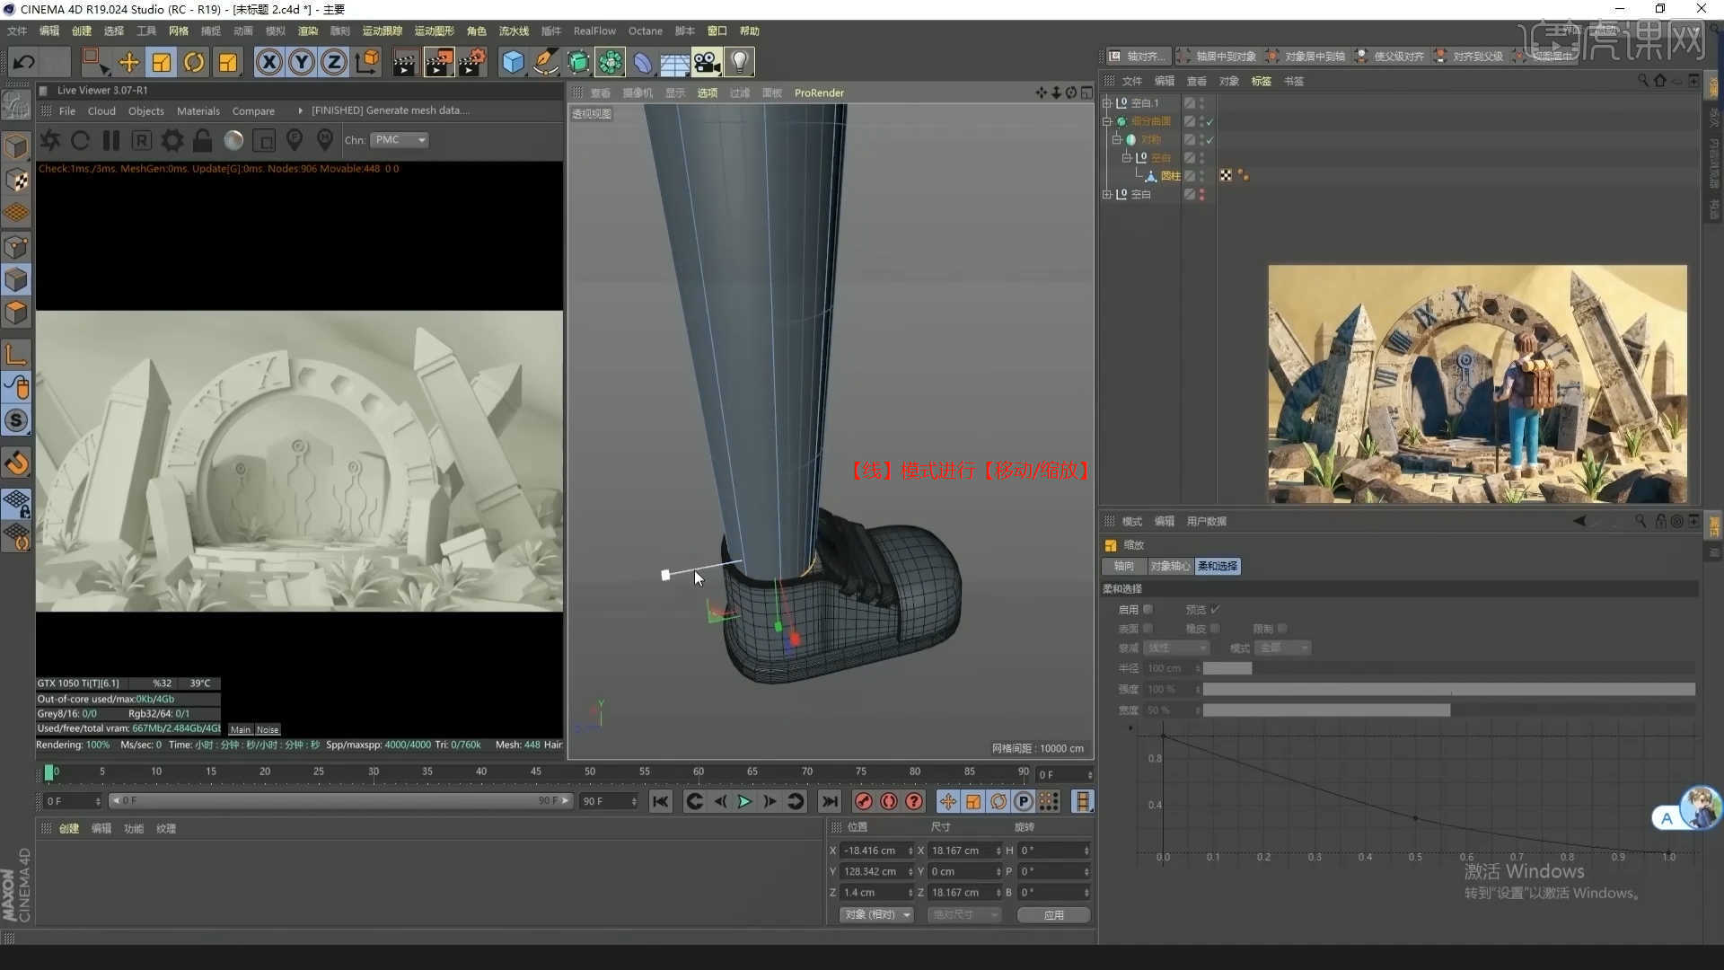Pause rendering in Live Viewer
The image size is (1724, 970).
pos(111,140)
